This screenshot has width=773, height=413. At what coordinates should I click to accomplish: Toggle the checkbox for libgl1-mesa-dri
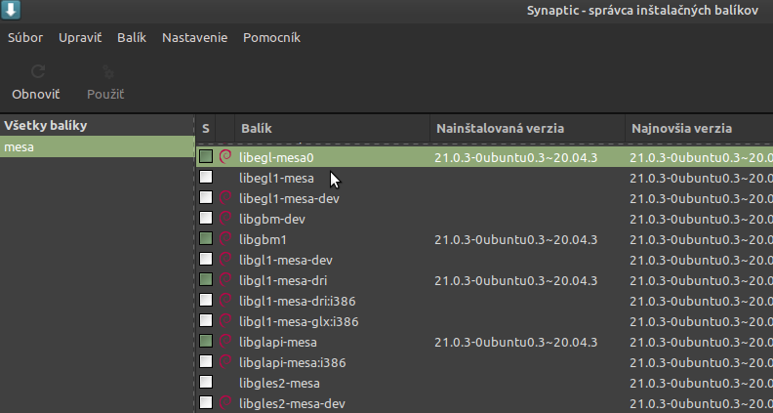(x=206, y=280)
